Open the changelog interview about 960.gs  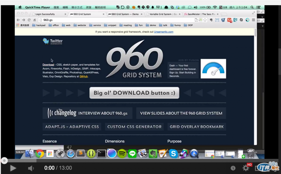point(87,113)
